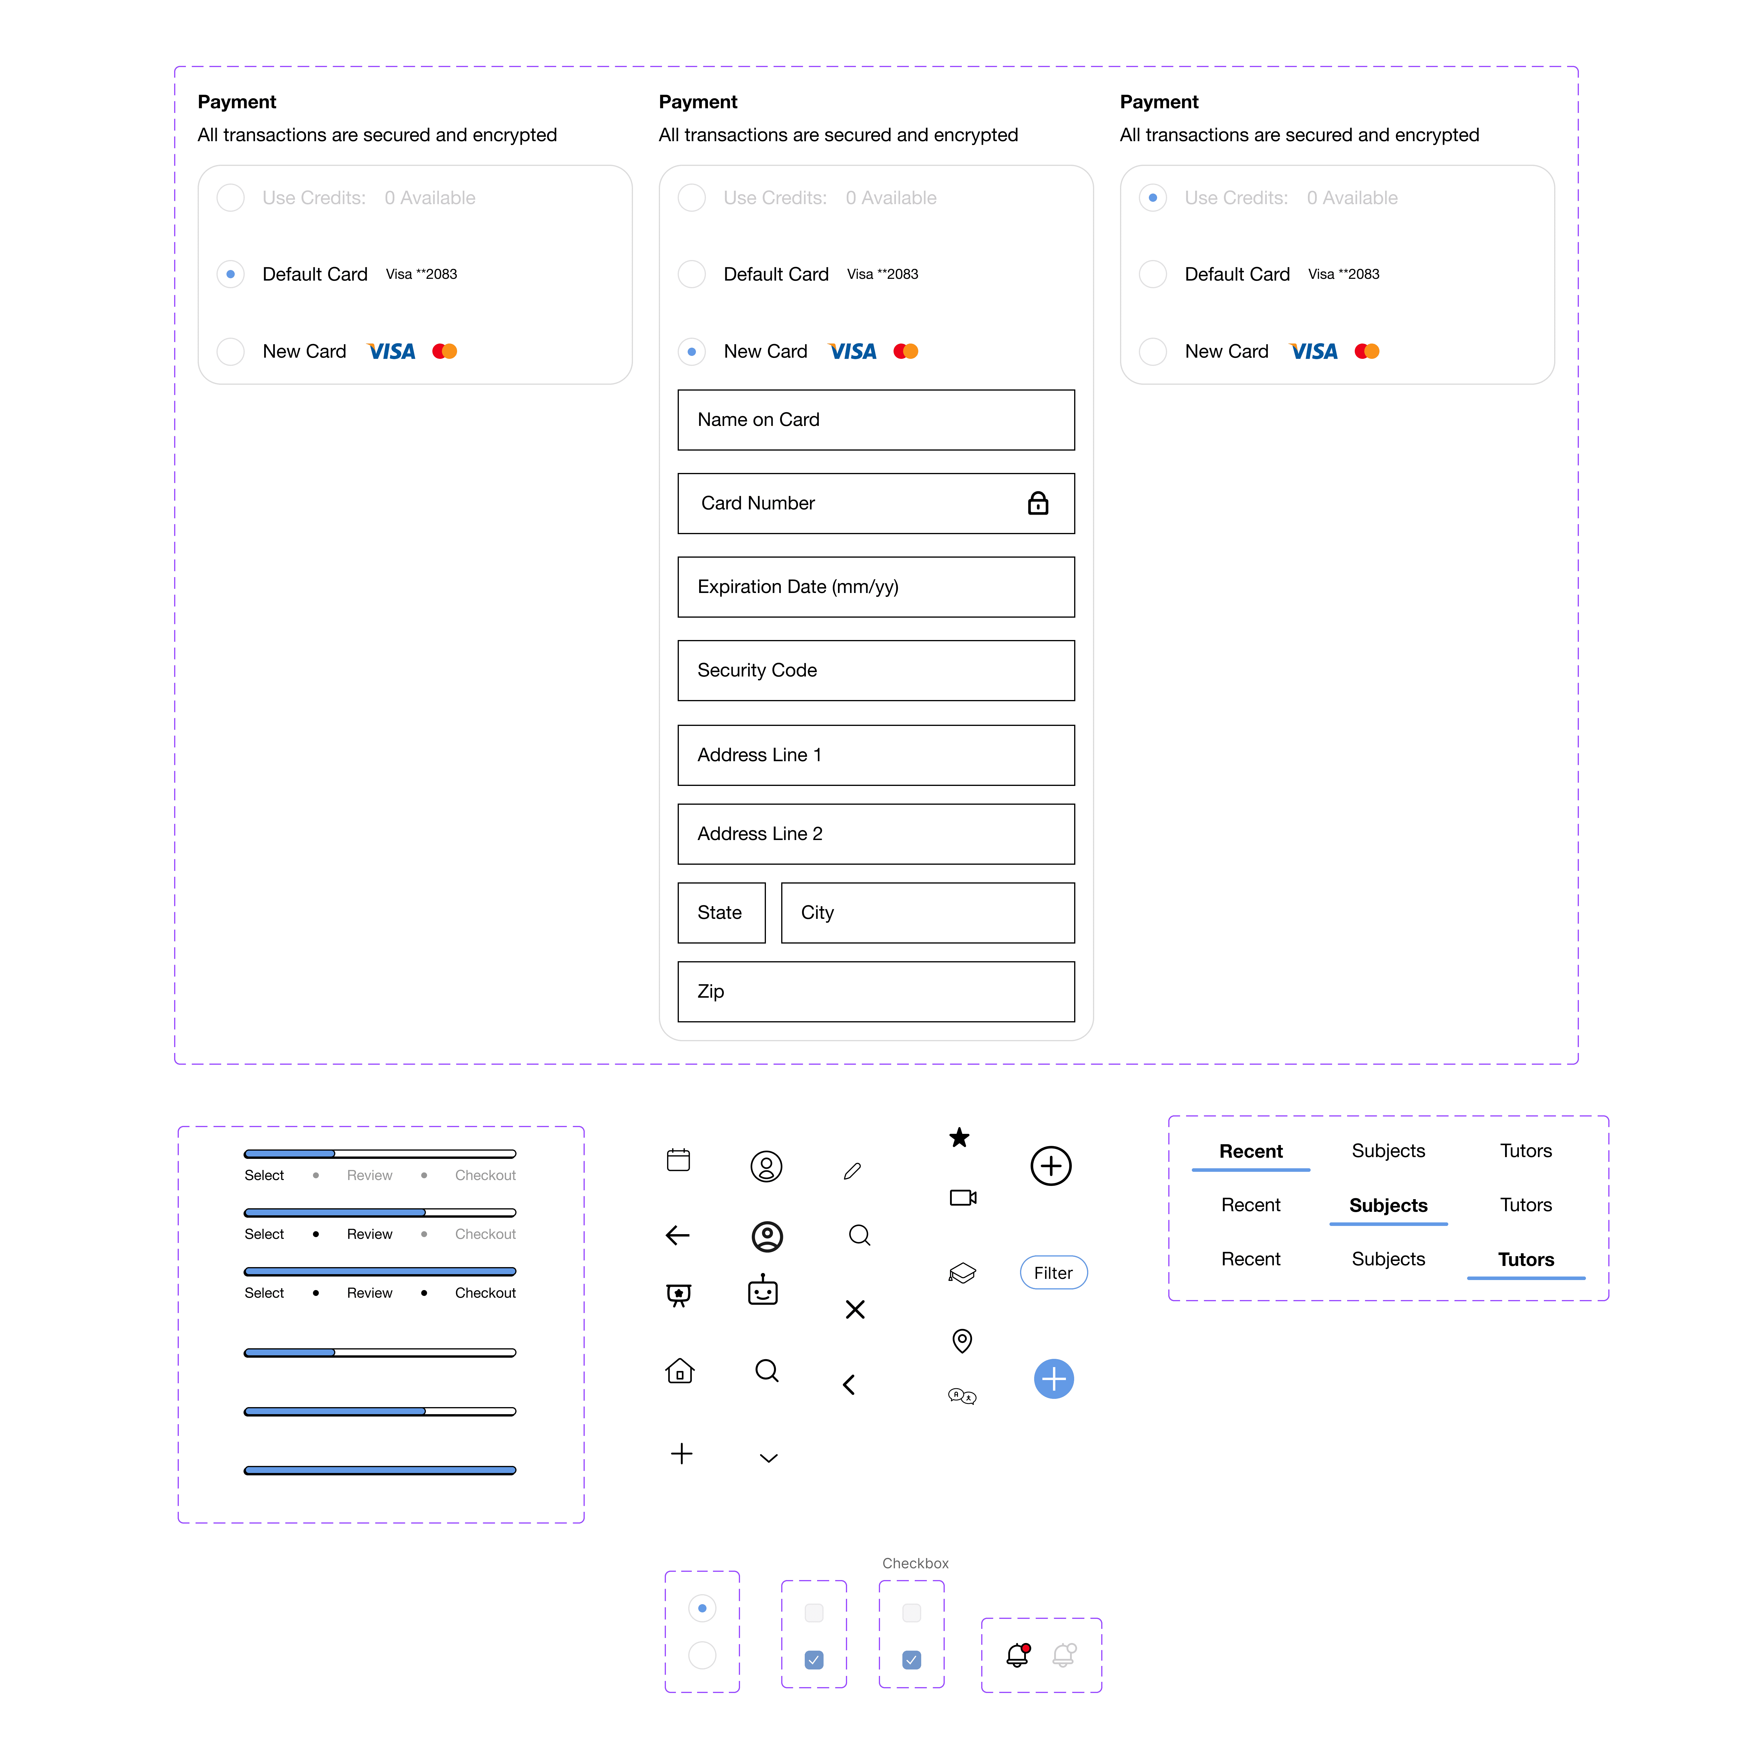Screen dimensions: 1753x1753
Task: Click the video camera icon
Action: pyautogui.click(x=963, y=1198)
